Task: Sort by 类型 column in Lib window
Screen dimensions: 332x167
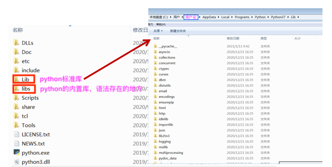Action: 264,38
